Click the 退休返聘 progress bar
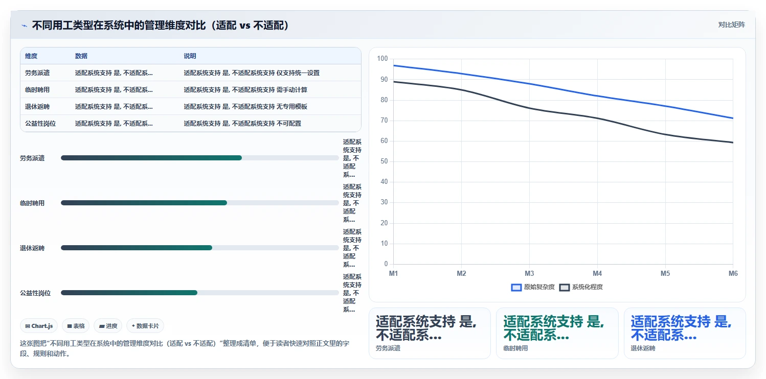The image size is (766, 379). (x=200, y=248)
